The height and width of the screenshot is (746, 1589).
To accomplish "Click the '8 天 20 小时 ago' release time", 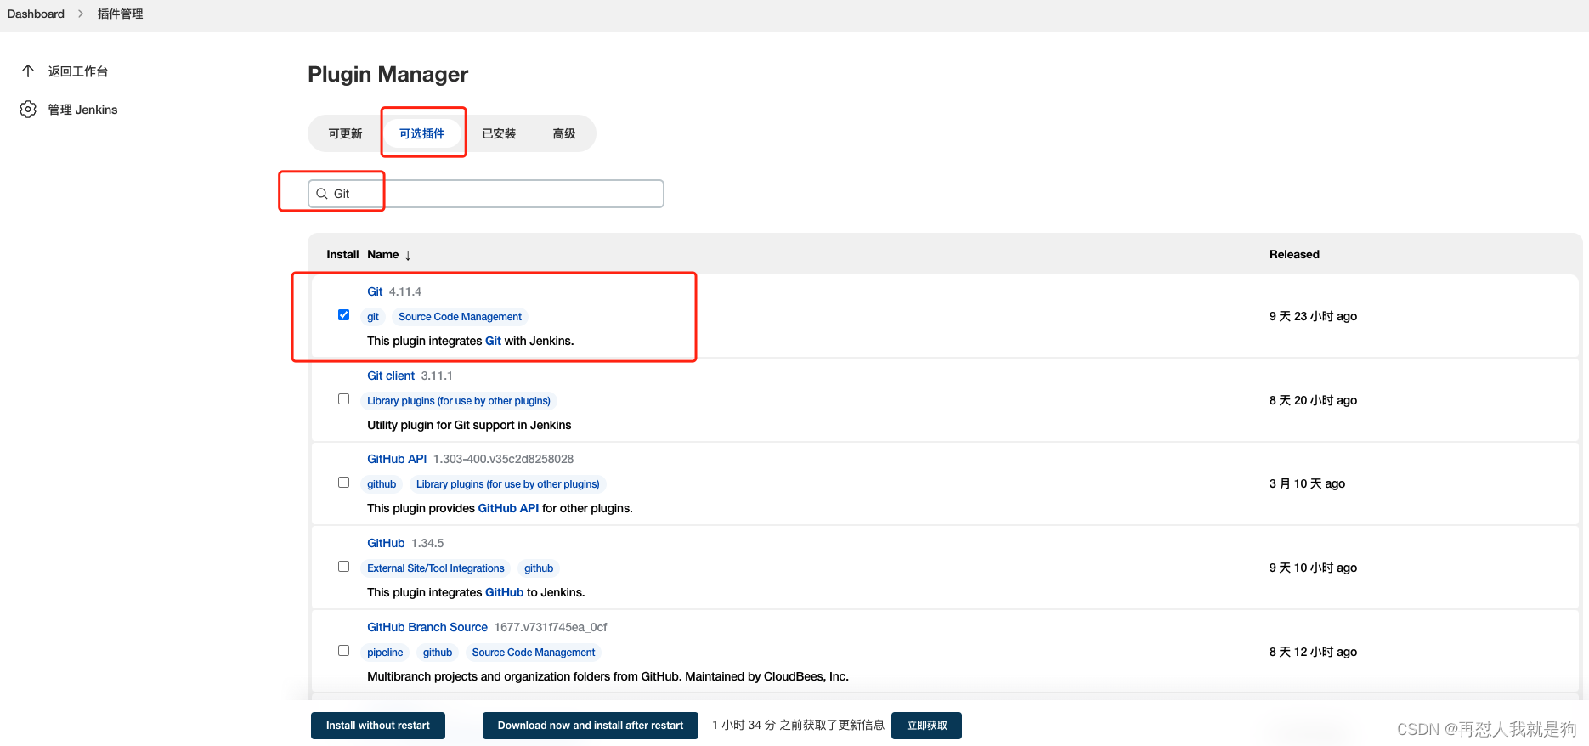I will 1313,400.
